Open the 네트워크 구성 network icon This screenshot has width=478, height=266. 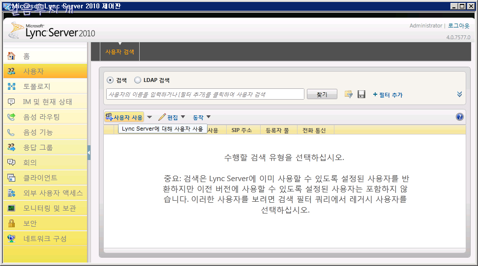click(11, 239)
